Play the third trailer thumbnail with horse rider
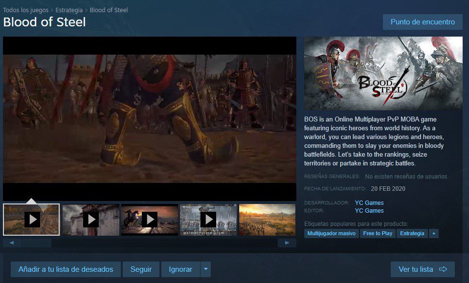Screen dimensions: 469x283 point(150,220)
